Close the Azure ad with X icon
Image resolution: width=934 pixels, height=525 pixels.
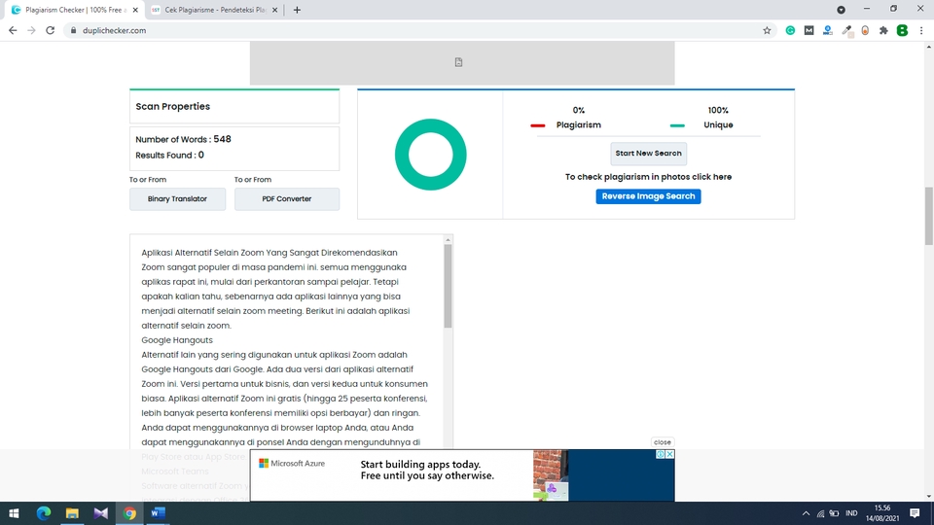point(670,454)
